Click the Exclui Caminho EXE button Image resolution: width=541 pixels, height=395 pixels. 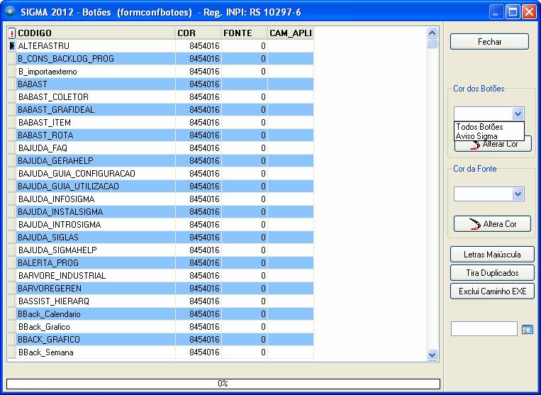click(x=492, y=291)
